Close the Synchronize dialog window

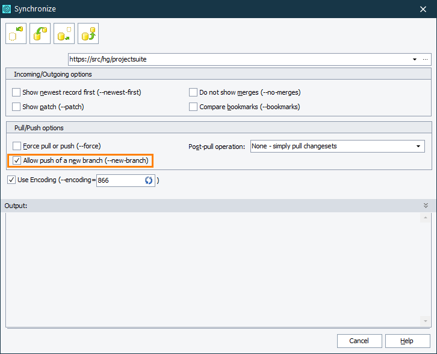(x=423, y=8)
